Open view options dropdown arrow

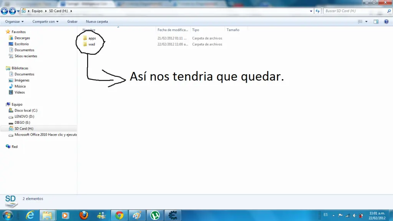[x=366, y=22]
